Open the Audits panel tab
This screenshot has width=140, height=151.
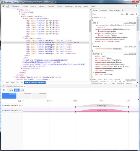pos(86,6)
